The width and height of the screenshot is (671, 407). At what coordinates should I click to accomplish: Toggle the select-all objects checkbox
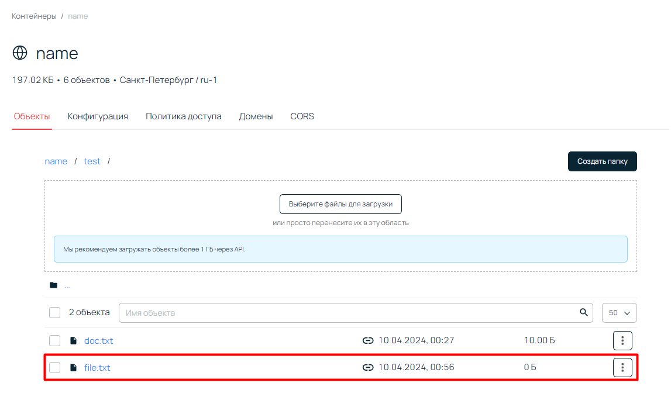pos(55,313)
